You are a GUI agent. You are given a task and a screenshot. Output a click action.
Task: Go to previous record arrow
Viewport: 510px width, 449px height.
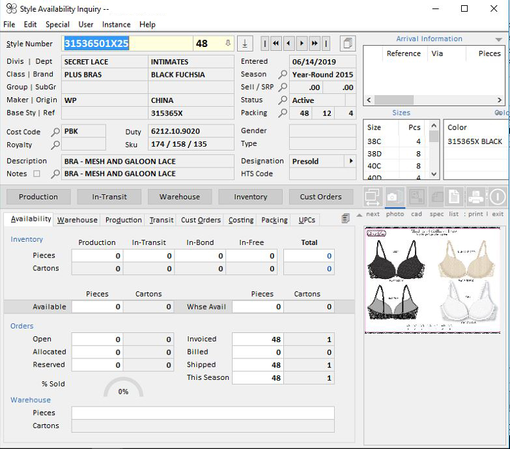click(289, 44)
